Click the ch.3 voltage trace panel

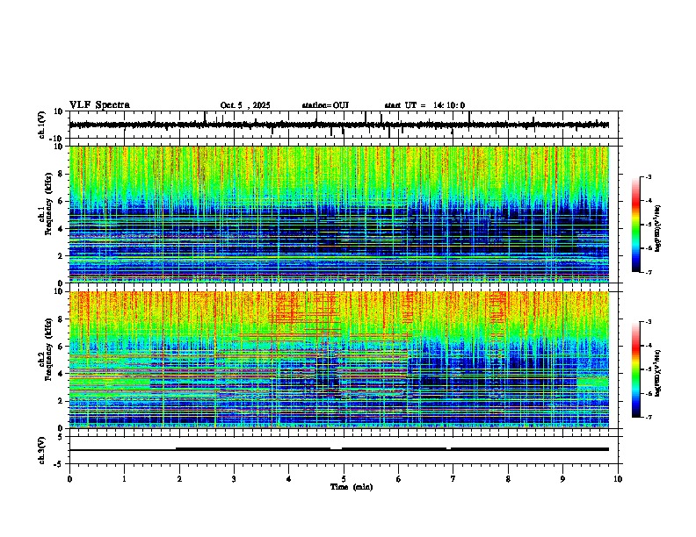344,450
